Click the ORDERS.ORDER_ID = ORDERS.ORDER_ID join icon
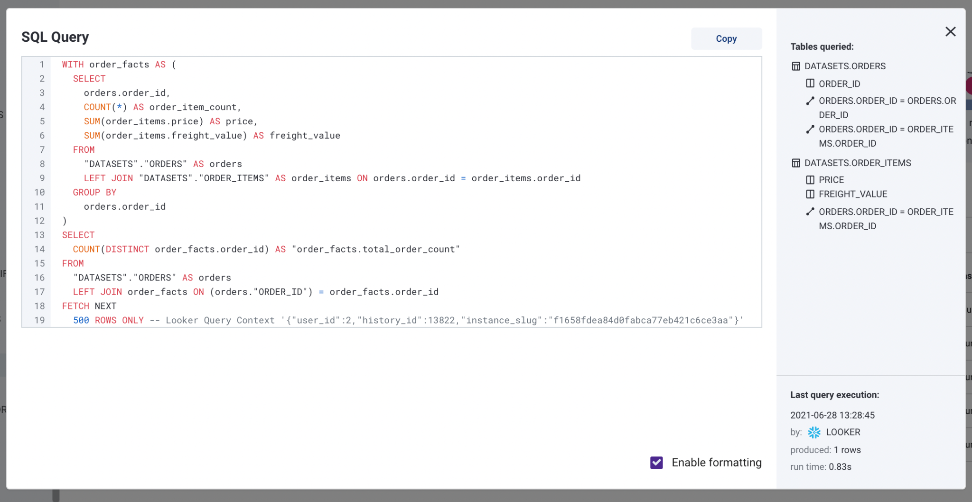The height and width of the screenshot is (502, 972). coord(810,101)
